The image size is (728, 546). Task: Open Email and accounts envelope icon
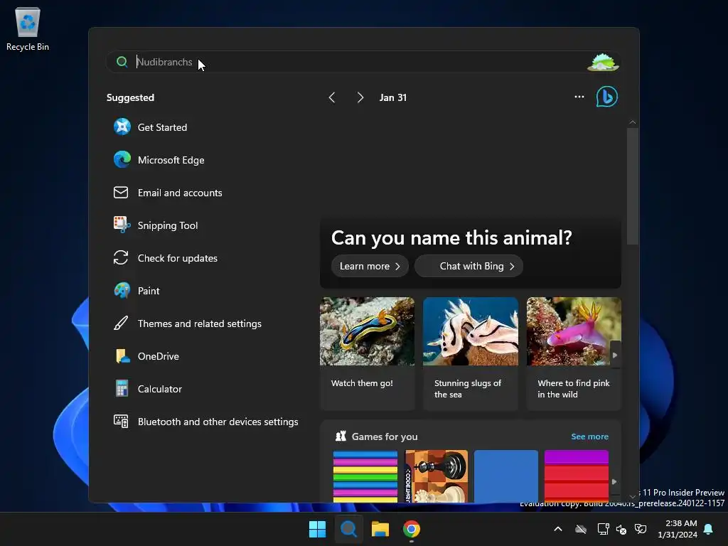coord(121,192)
